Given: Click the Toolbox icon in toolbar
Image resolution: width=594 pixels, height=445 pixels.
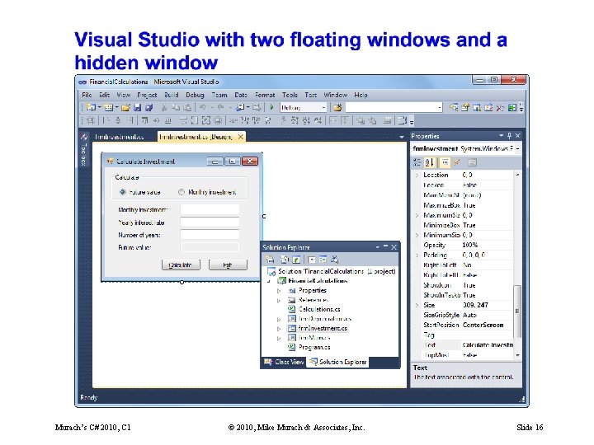Looking at the screenshot, I should point(500,107).
